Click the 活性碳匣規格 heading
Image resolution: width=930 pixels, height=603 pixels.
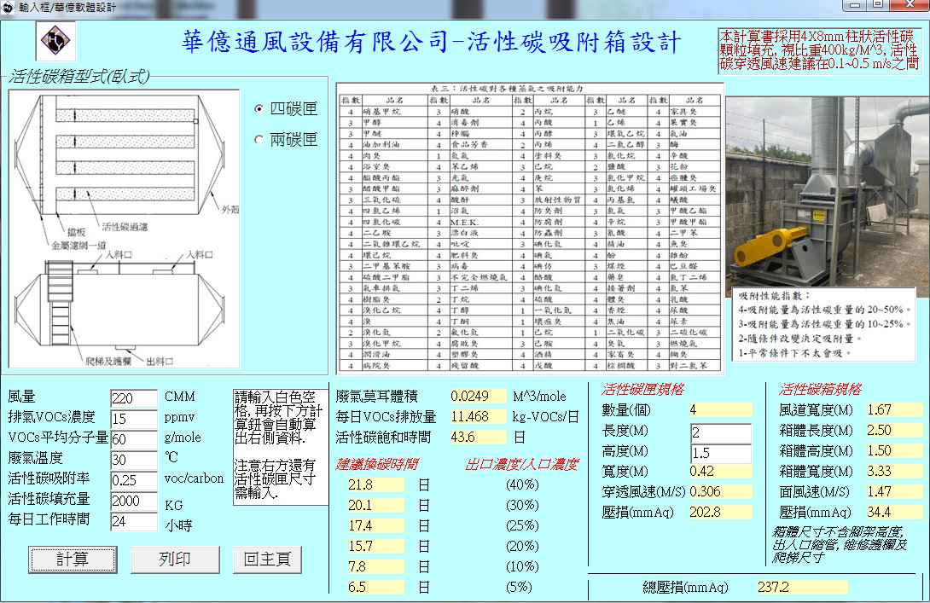tap(642, 389)
